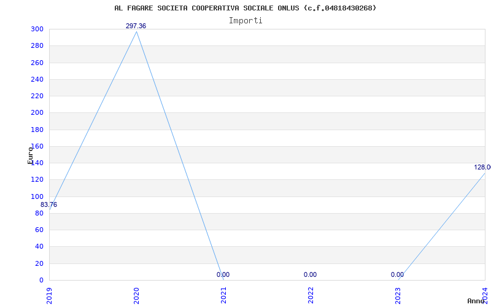Click the 280 y-axis tick label
Viewport: 491px width, 307px height.
click(x=37, y=46)
